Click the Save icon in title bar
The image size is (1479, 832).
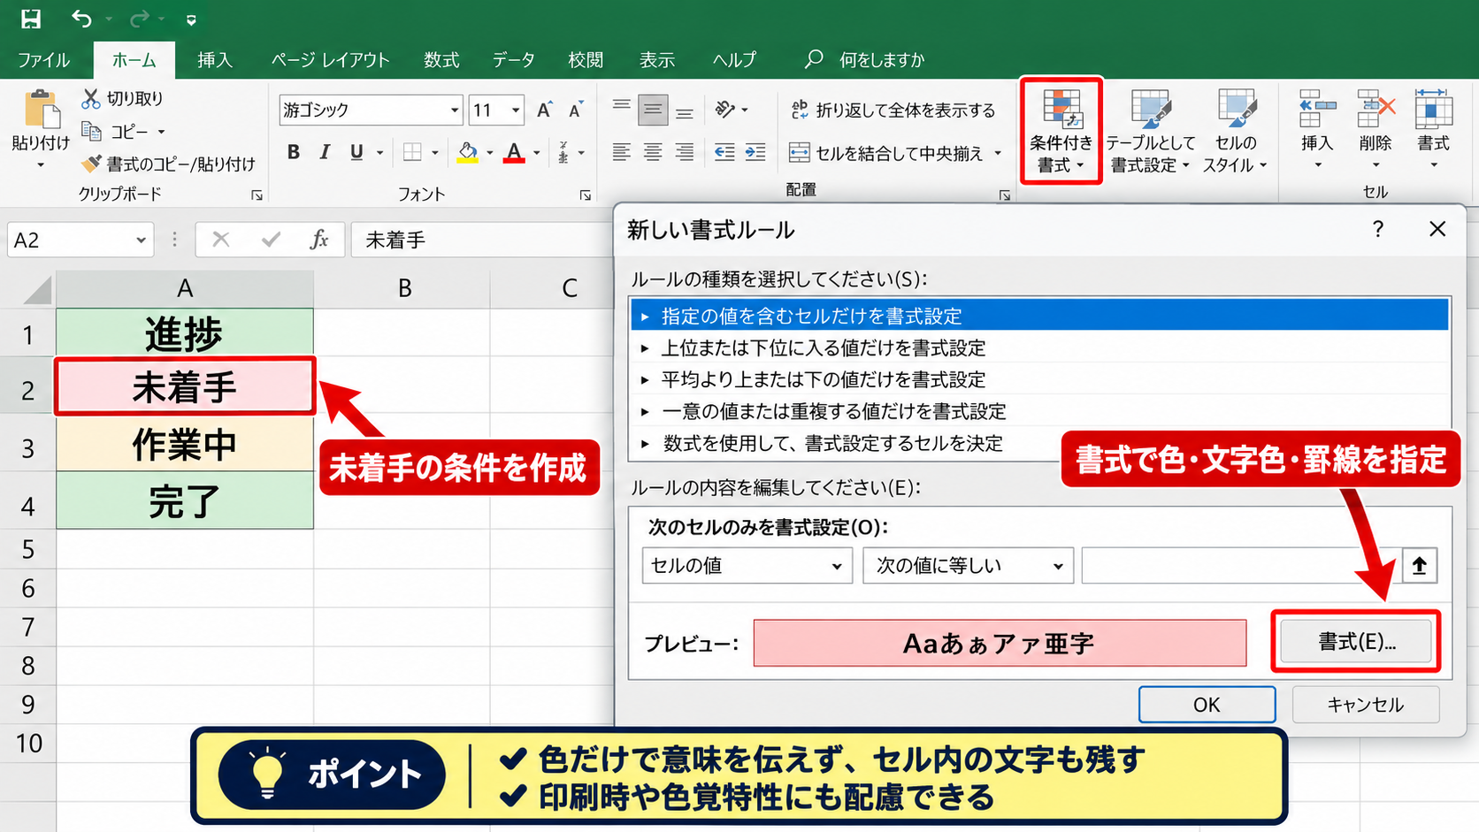click(31, 19)
